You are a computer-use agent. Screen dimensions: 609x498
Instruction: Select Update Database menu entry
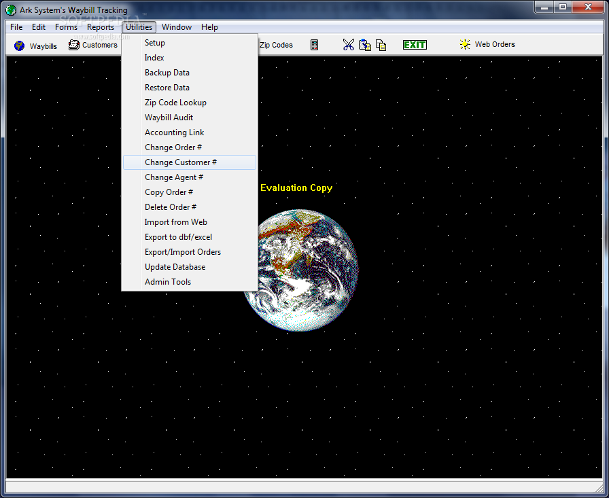click(x=190, y=266)
